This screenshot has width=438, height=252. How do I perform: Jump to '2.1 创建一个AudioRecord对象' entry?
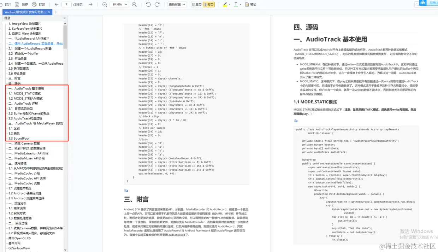30,48
